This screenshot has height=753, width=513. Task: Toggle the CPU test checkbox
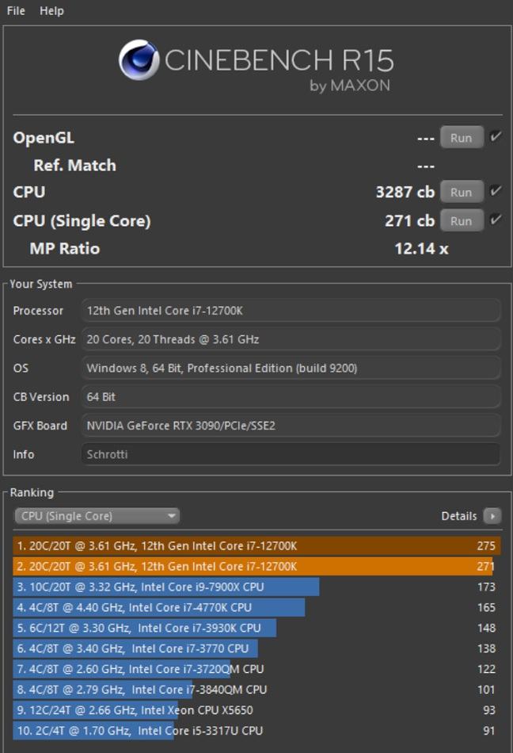point(496,192)
